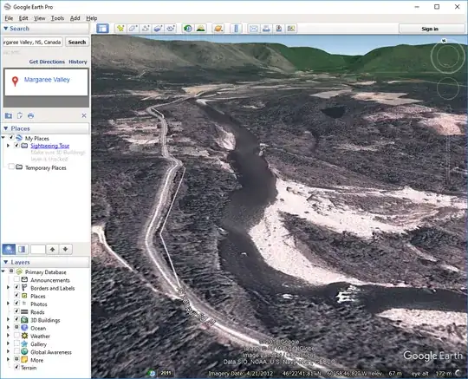Open the ruler measurement tool
The height and width of the screenshot is (379, 468).
tap(236, 29)
